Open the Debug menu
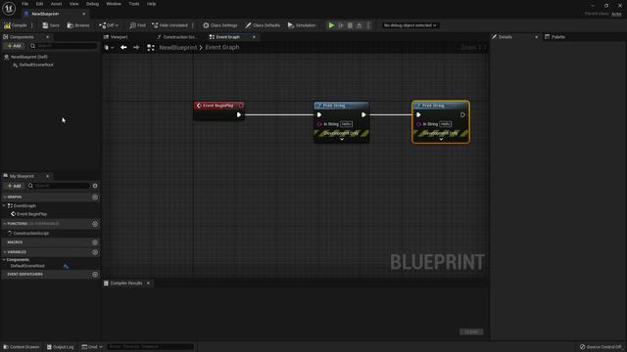 pos(92,4)
